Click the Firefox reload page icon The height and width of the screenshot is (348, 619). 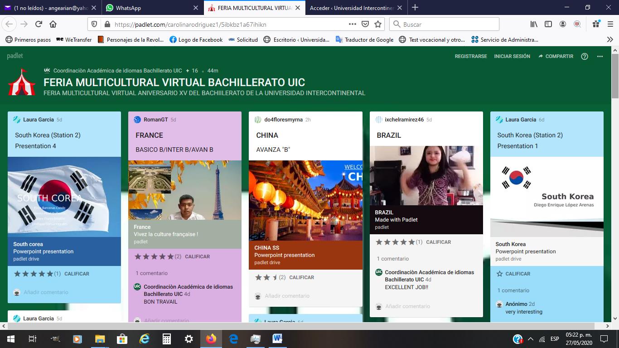click(39, 24)
